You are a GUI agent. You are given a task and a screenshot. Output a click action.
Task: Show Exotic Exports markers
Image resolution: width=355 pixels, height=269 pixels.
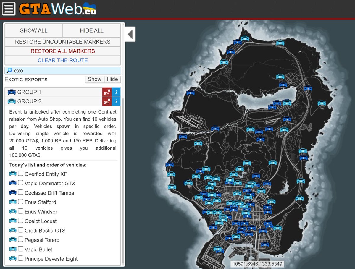94,79
